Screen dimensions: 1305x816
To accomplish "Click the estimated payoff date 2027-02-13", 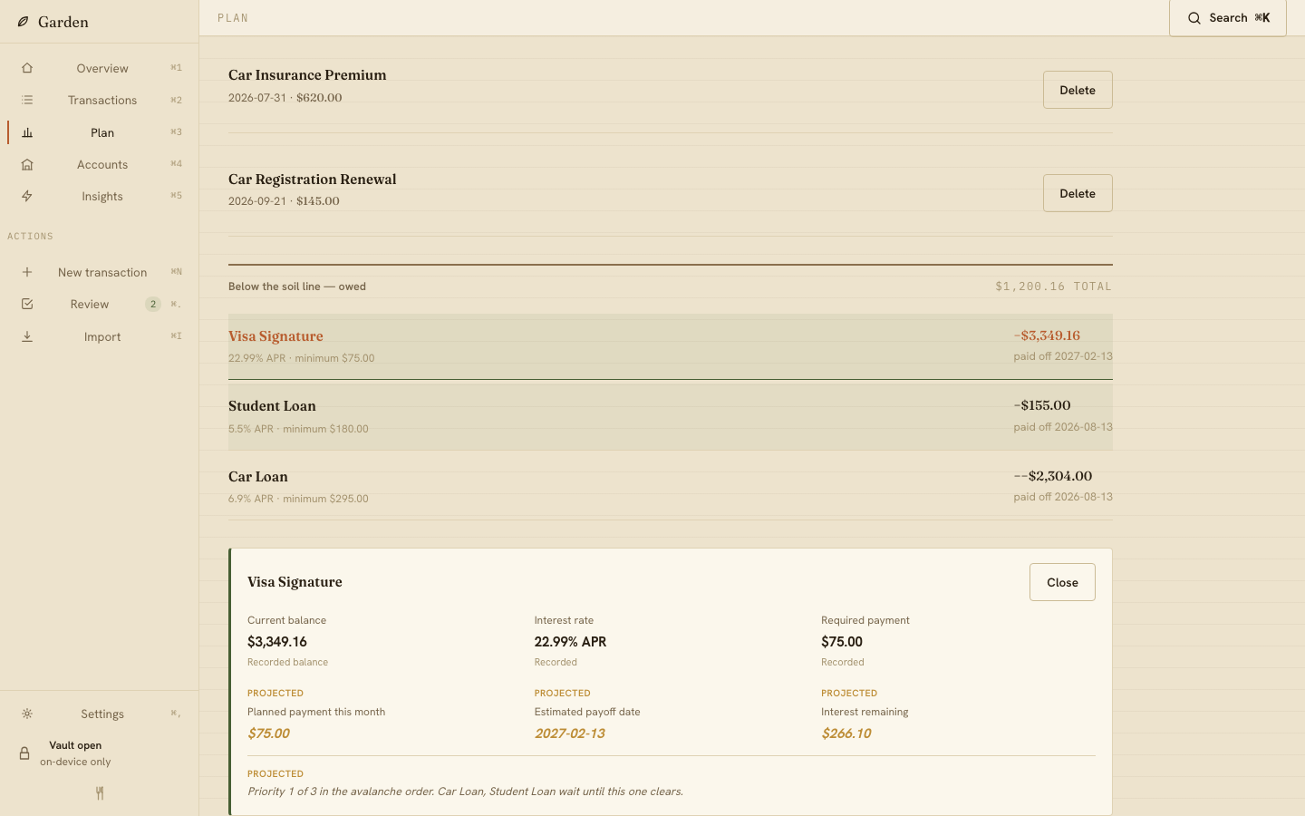I will pyautogui.click(x=569, y=733).
